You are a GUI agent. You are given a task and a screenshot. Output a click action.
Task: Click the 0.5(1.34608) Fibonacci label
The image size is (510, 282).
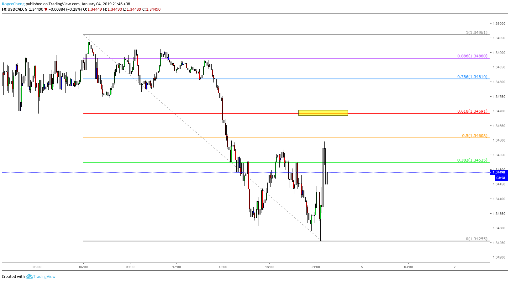point(475,136)
